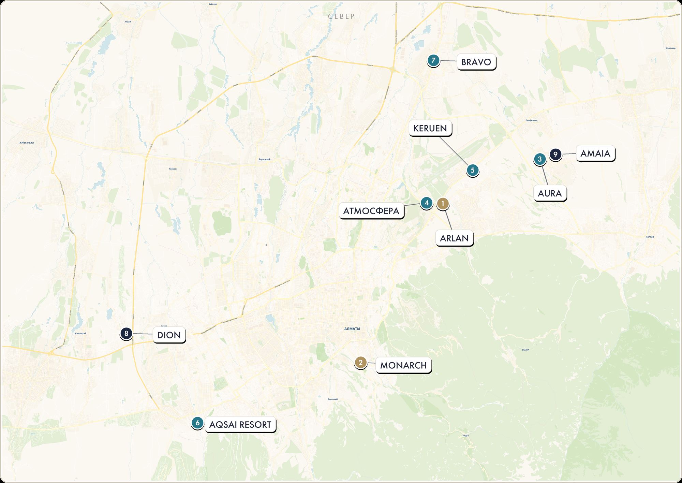Select the dark marker number 9

555,155
